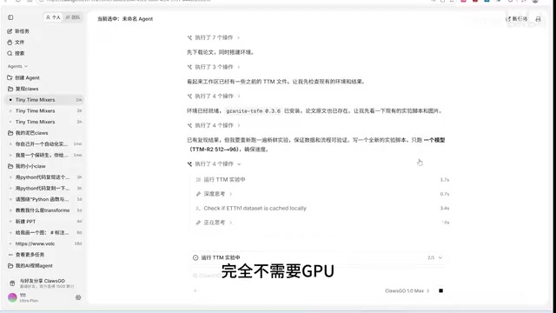The image size is (556, 313).
Task: Collapse the left sidebar panel icon
Action: pyautogui.click(x=10, y=17)
